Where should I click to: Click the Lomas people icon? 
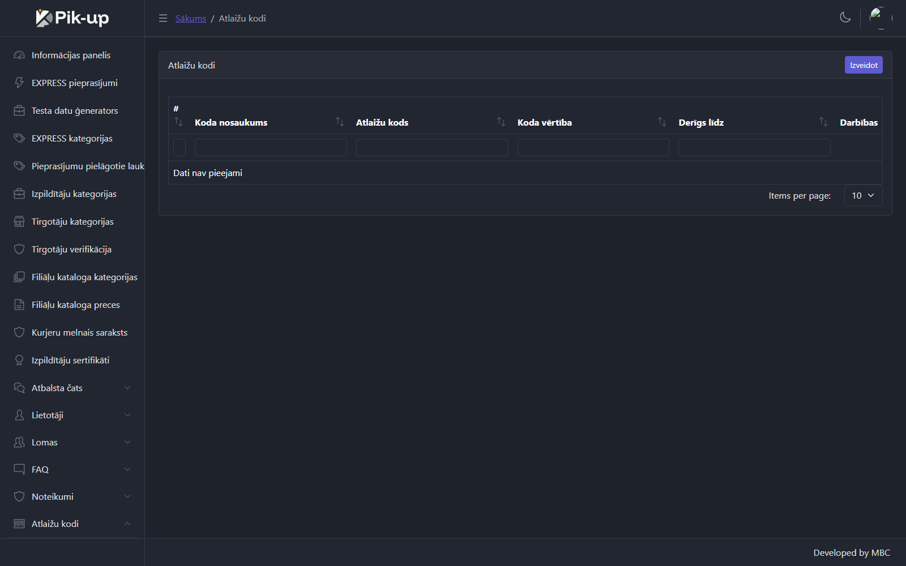[x=19, y=442]
